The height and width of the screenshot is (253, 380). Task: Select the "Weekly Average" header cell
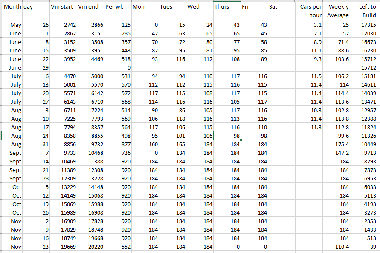[x=337, y=11]
